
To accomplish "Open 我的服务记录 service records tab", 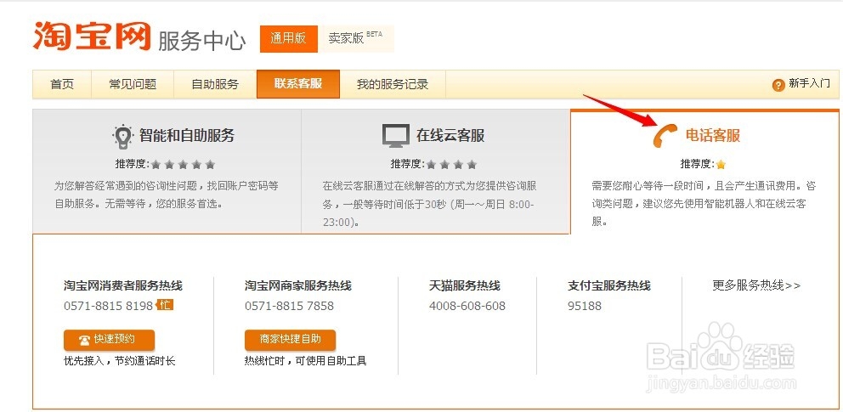I will (x=393, y=84).
